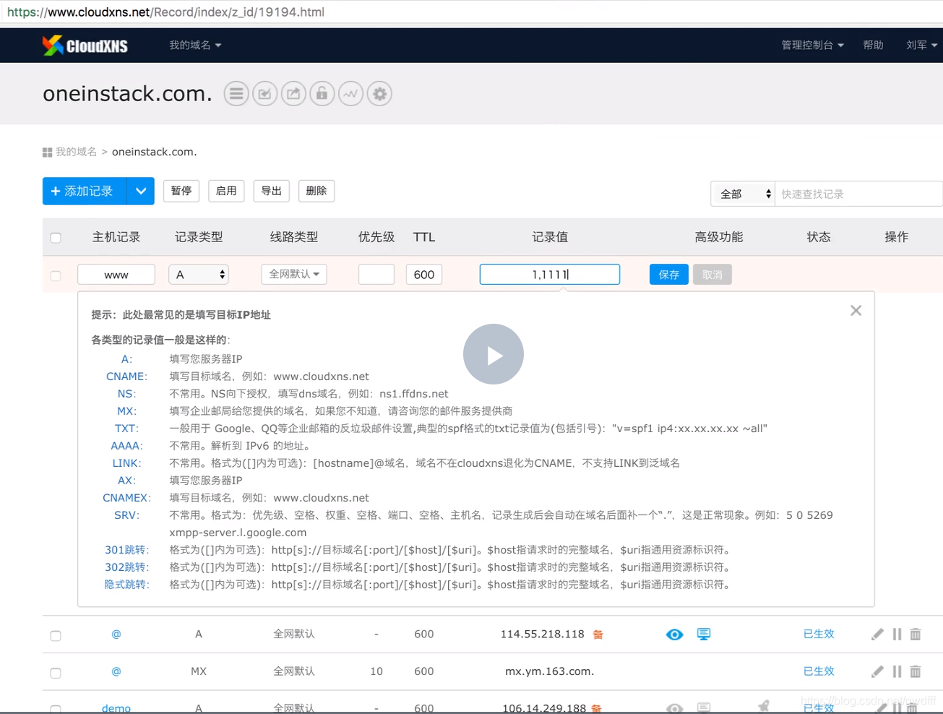The width and height of the screenshot is (943, 714).
Task: Click the 备 badge beside 106.14.249.188
Action: click(596, 708)
